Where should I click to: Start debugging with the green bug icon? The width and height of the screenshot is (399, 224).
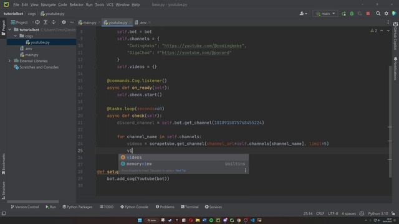coord(352,14)
